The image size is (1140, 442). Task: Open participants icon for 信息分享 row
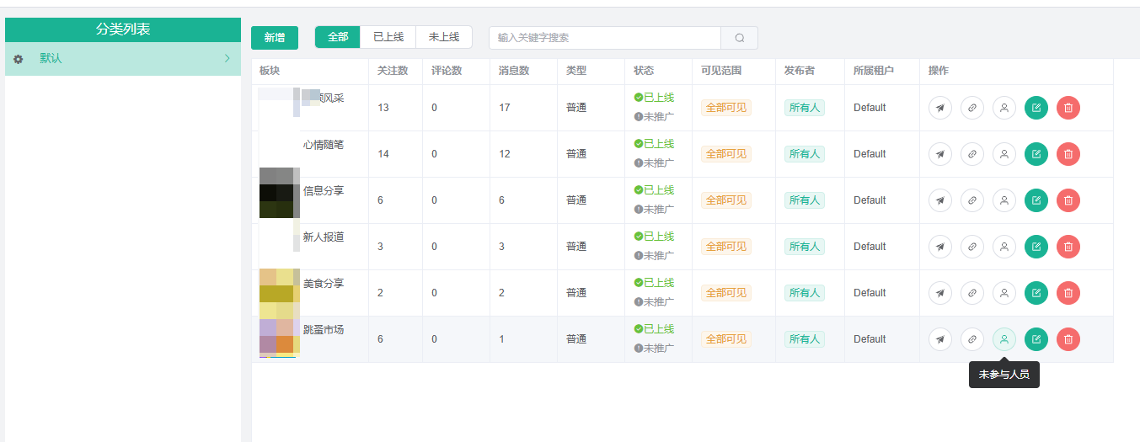pos(1004,200)
